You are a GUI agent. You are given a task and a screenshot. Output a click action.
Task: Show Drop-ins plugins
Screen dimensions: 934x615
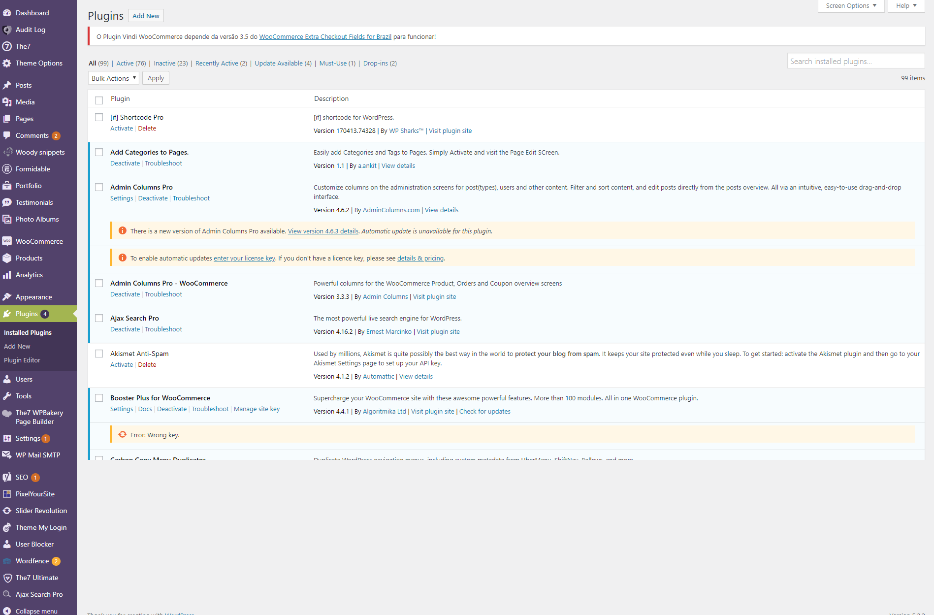click(380, 64)
